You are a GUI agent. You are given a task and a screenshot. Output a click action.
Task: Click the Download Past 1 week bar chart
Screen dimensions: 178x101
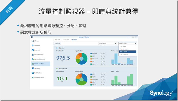(x=122, y=80)
